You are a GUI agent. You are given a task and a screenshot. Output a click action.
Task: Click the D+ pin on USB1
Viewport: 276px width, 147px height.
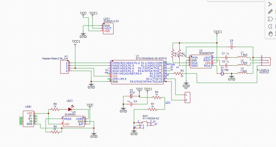pyautogui.click(x=30, y=119)
